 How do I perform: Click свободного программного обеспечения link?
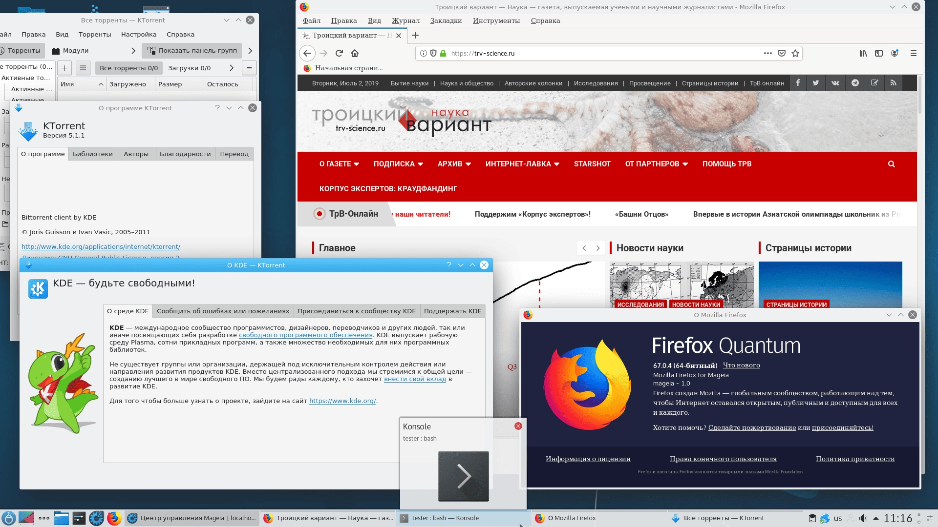(306, 335)
